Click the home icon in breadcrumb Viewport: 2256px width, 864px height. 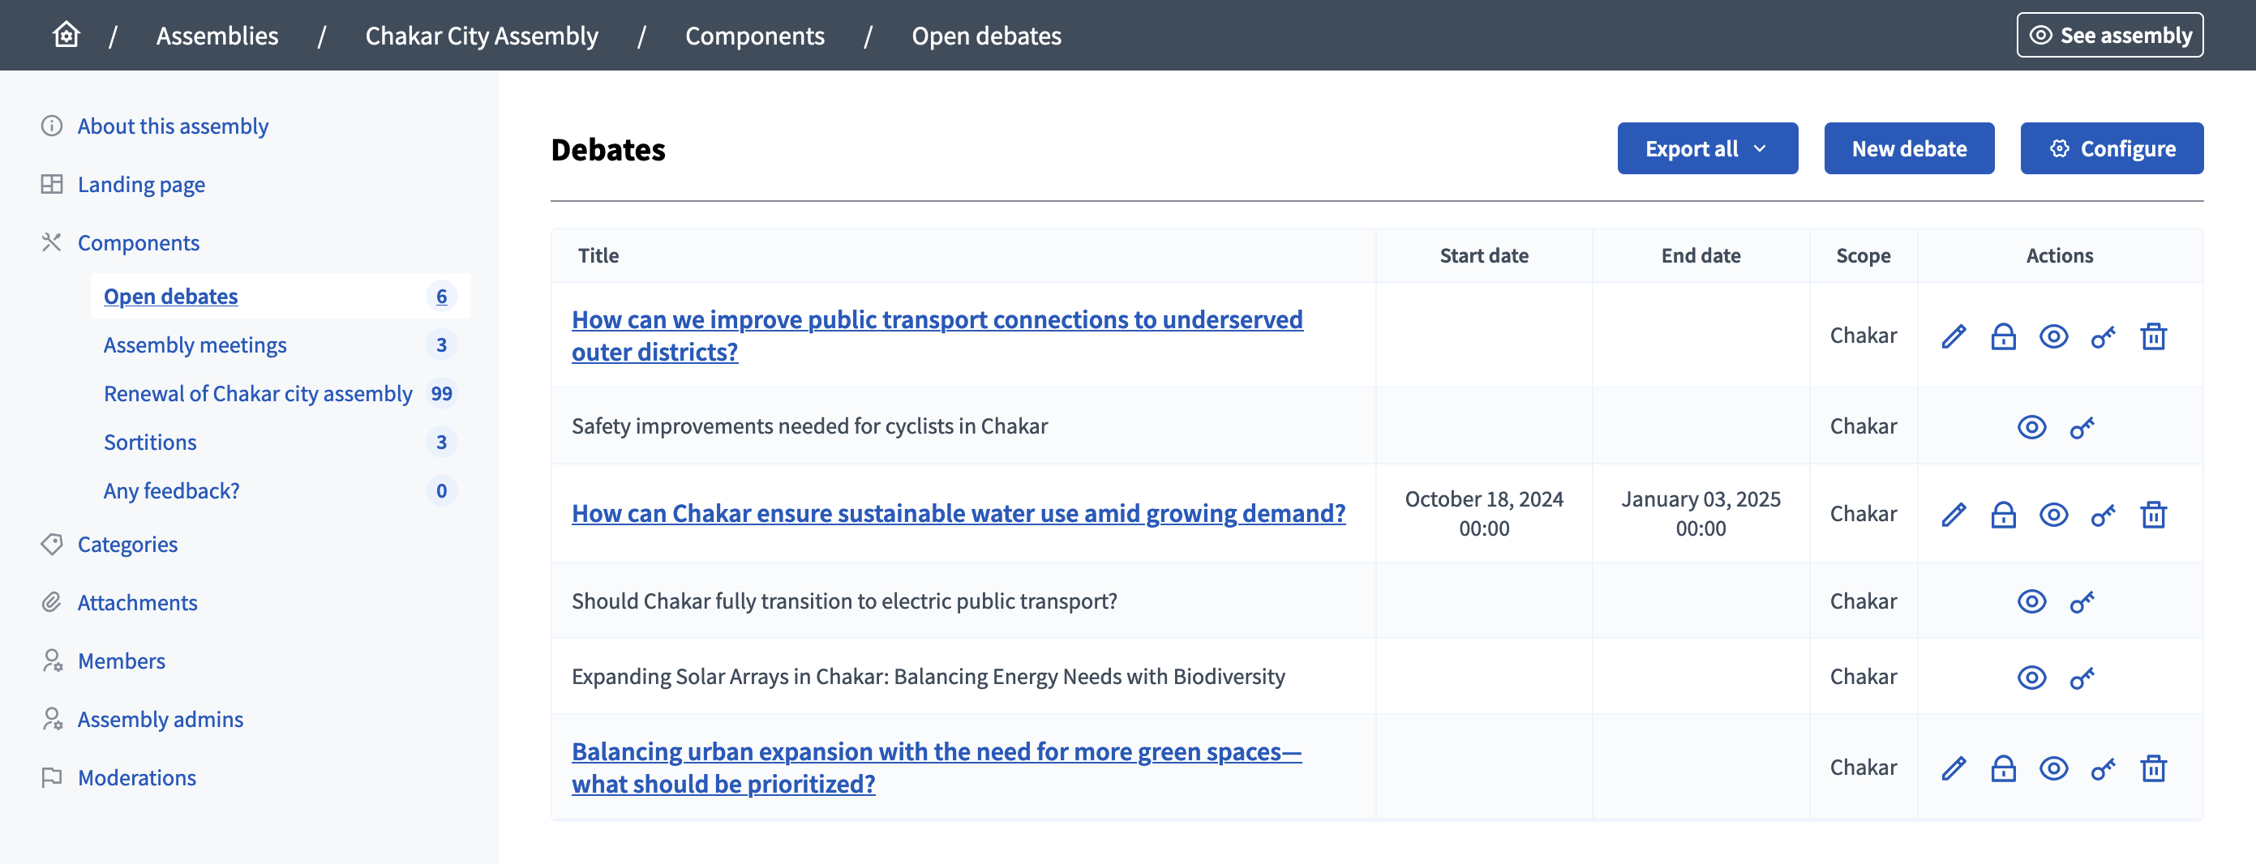pos(66,35)
